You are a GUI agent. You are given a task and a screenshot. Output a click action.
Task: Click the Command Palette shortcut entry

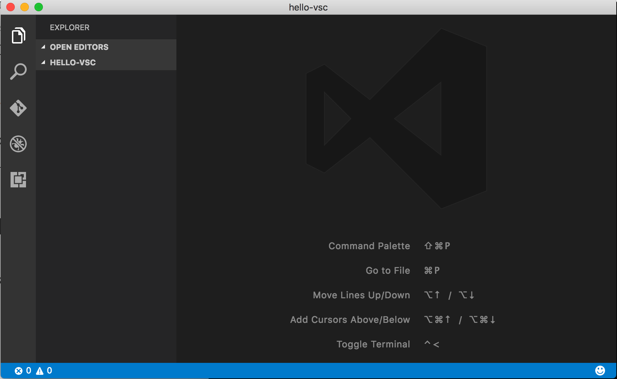click(x=369, y=246)
